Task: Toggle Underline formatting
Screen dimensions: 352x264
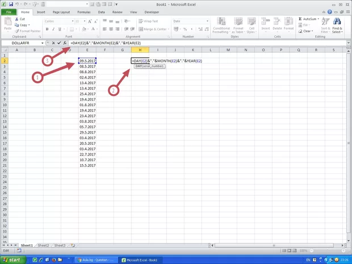Action: (60, 29)
